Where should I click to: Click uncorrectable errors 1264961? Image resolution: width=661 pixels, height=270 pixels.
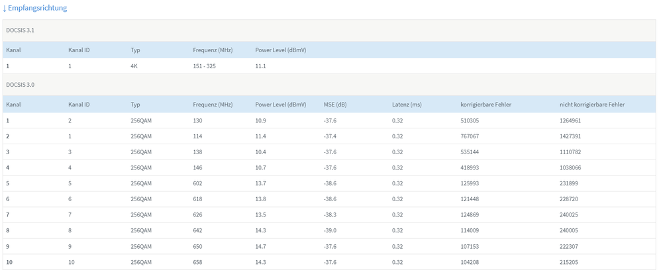(570, 120)
